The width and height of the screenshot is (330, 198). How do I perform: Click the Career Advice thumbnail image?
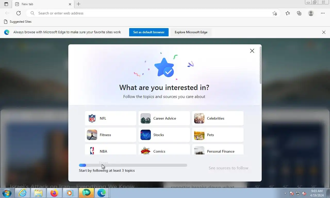pyautogui.click(x=146, y=118)
